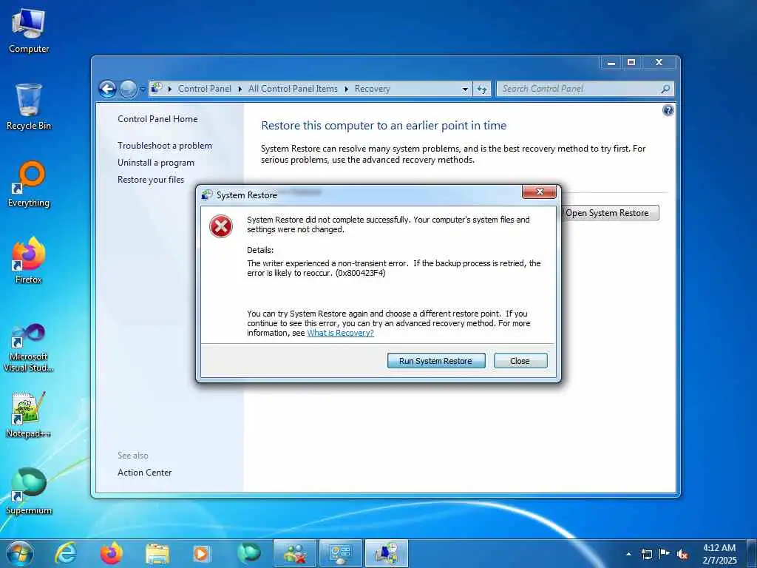Open the Windows Start button
Viewport: 757px width, 568px height.
tap(20, 553)
